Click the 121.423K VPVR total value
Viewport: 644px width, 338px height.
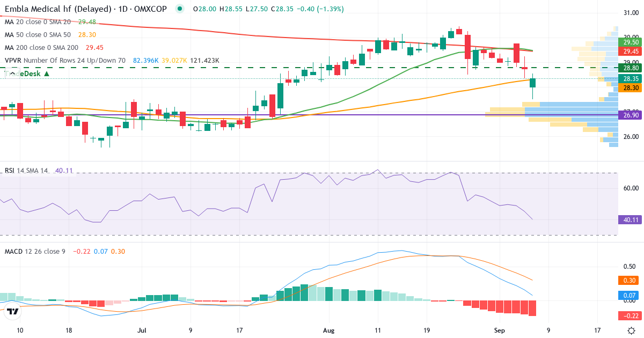[x=204, y=61]
